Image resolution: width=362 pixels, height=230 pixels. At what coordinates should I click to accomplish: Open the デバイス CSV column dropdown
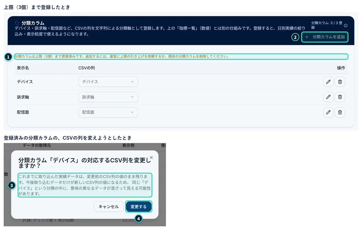coord(108,82)
